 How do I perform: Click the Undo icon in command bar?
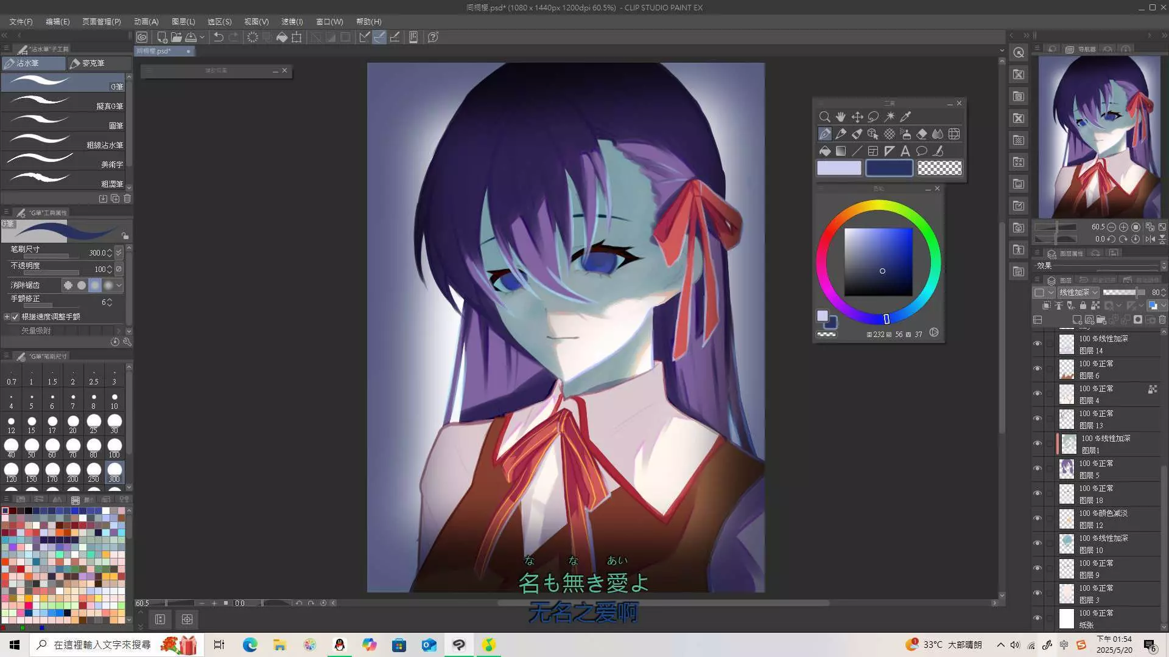pos(219,37)
